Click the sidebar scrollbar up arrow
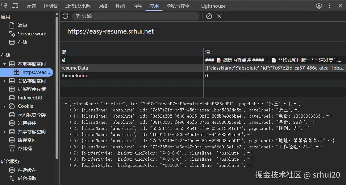The width and height of the screenshot is (346, 185). coord(57,14)
